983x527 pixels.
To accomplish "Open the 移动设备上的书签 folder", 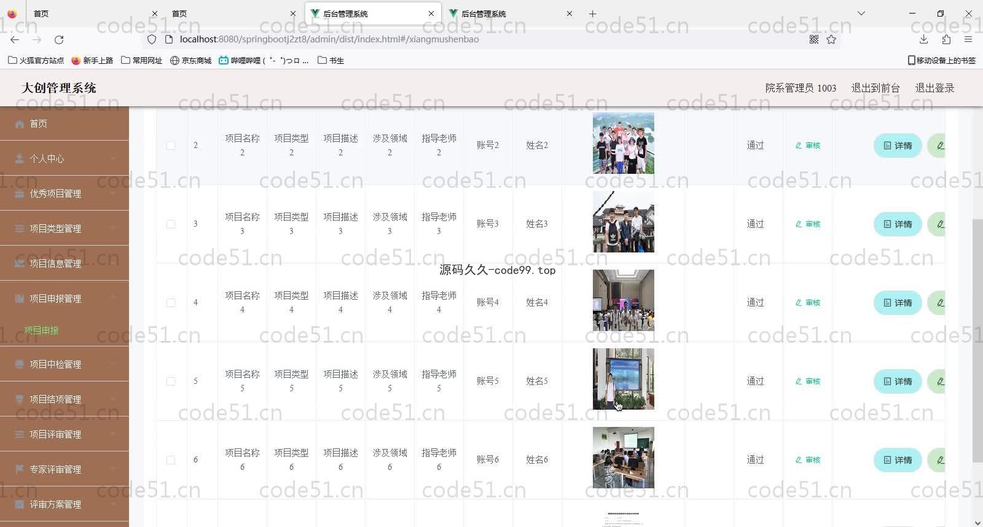I will click(x=941, y=60).
